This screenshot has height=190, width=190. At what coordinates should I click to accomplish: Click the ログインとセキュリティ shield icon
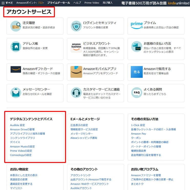pyautogui.click(x=76, y=26)
